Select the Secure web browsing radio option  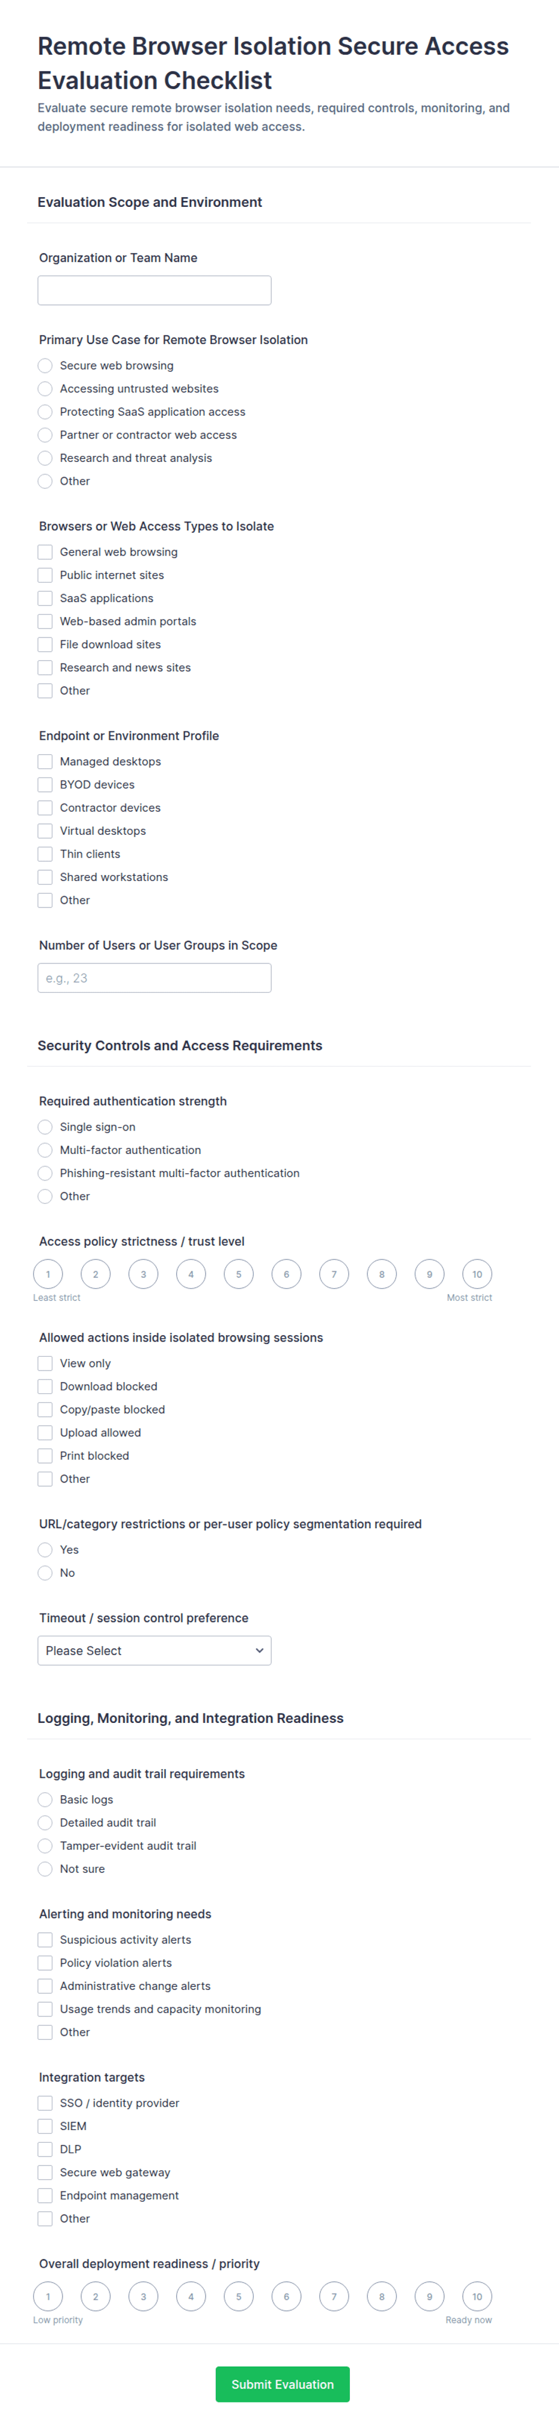(x=45, y=366)
